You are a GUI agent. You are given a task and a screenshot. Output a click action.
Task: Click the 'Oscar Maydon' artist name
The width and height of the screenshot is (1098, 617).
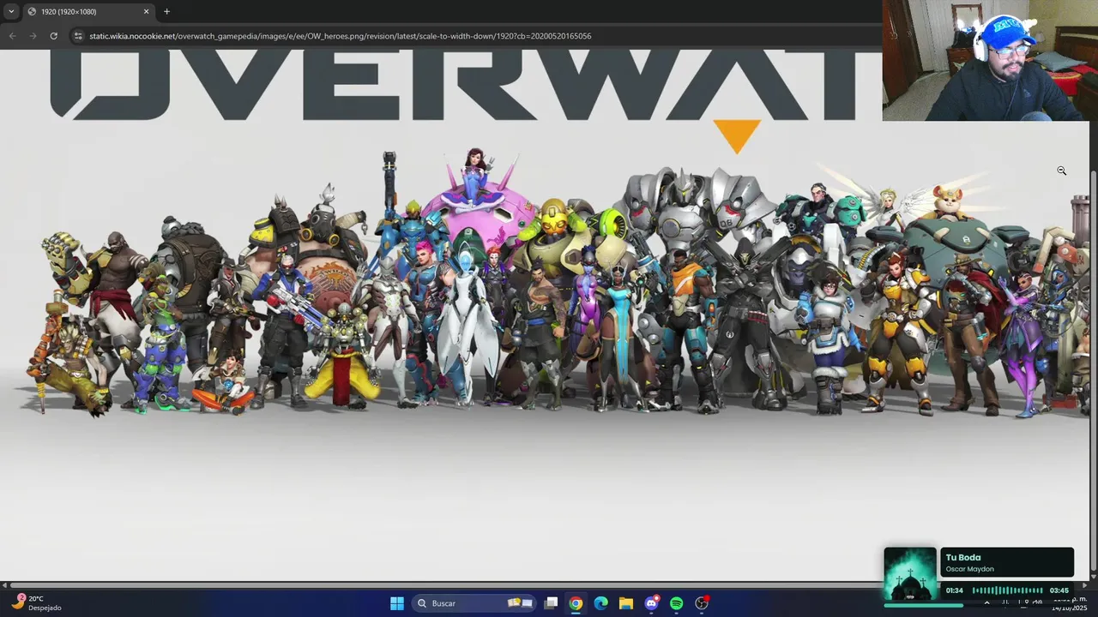pos(969,569)
